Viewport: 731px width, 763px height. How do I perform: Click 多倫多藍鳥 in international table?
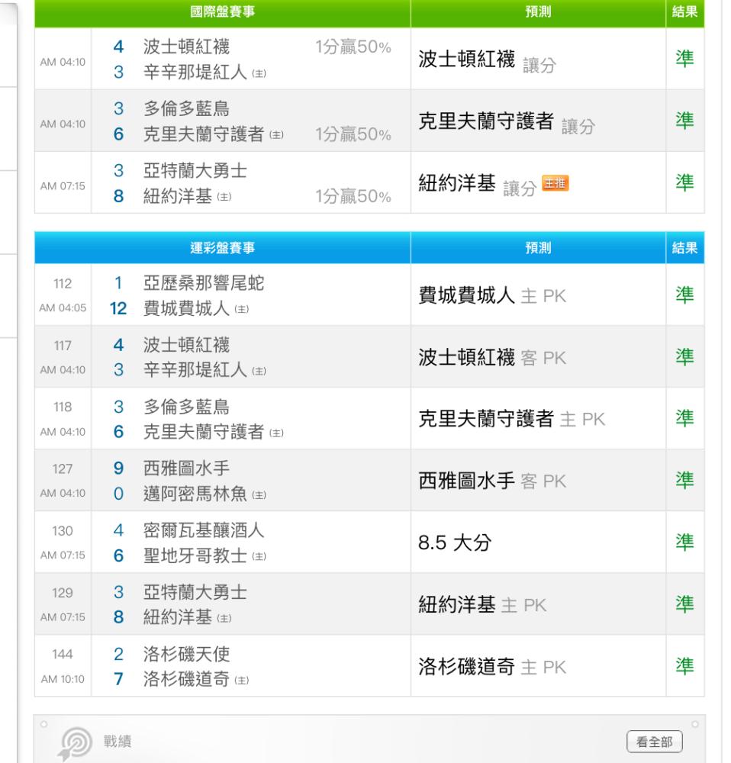point(186,108)
